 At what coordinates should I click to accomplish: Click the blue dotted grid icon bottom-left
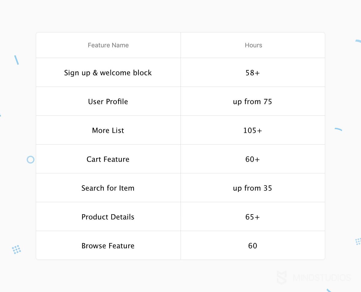point(16,250)
